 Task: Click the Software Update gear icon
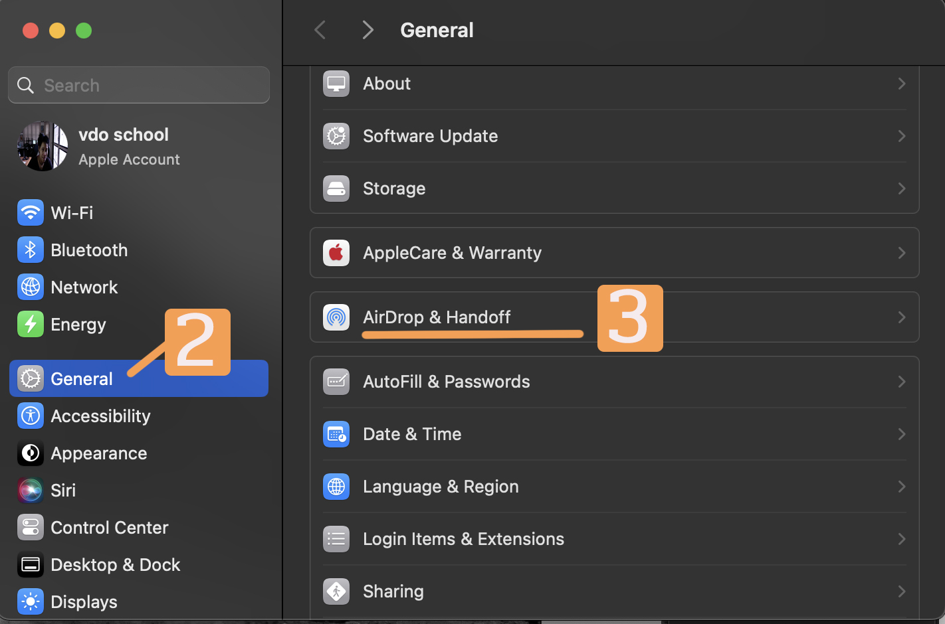click(x=336, y=136)
